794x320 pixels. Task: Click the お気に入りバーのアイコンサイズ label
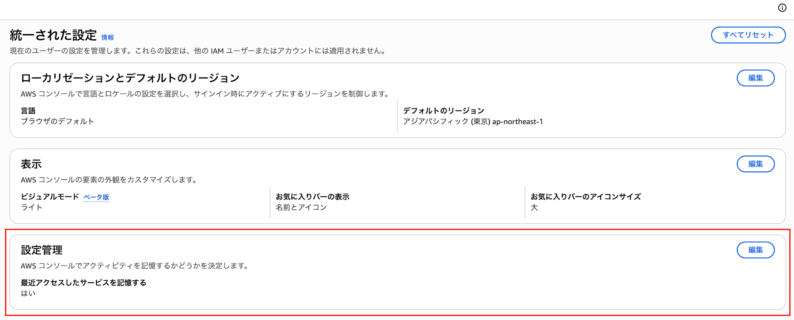click(x=586, y=197)
